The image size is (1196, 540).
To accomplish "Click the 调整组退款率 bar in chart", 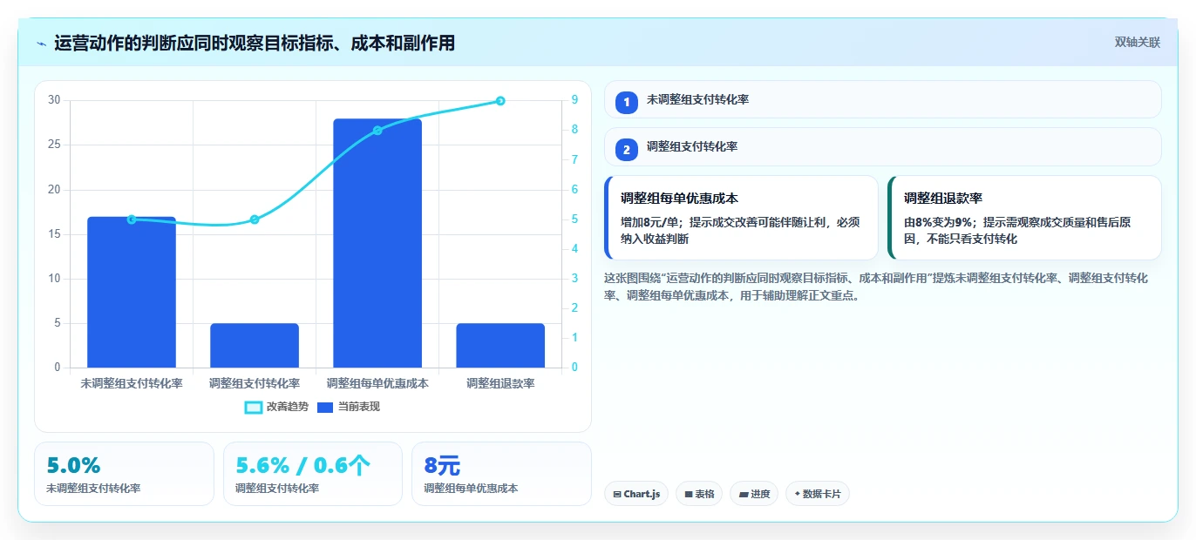I will (x=500, y=346).
